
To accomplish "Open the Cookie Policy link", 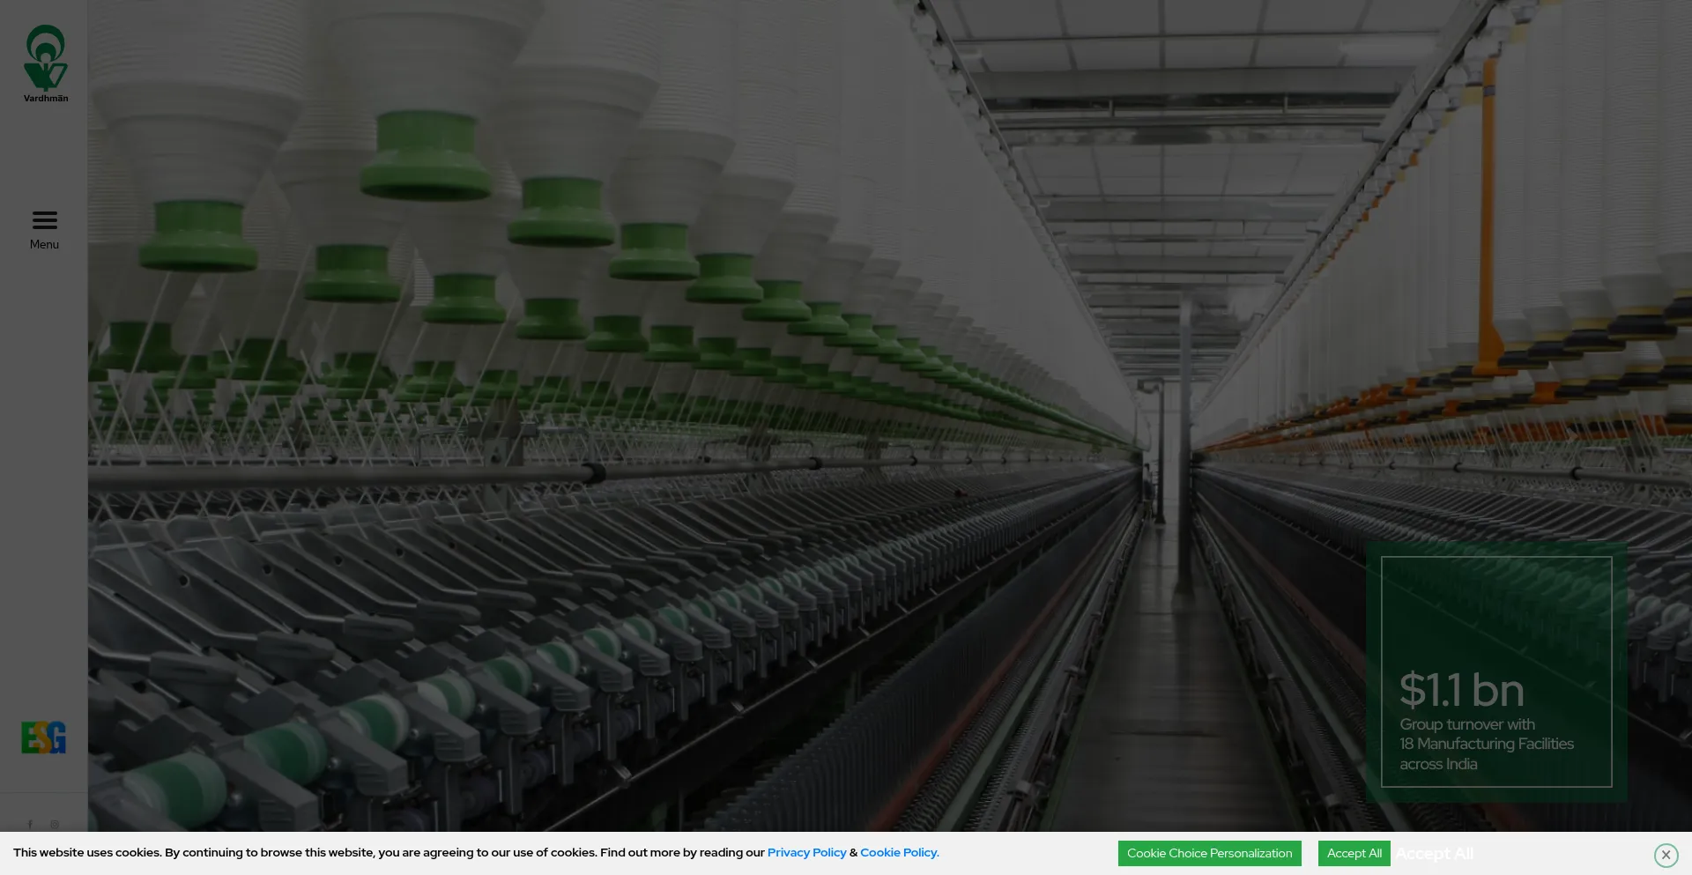I will coord(900,852).
